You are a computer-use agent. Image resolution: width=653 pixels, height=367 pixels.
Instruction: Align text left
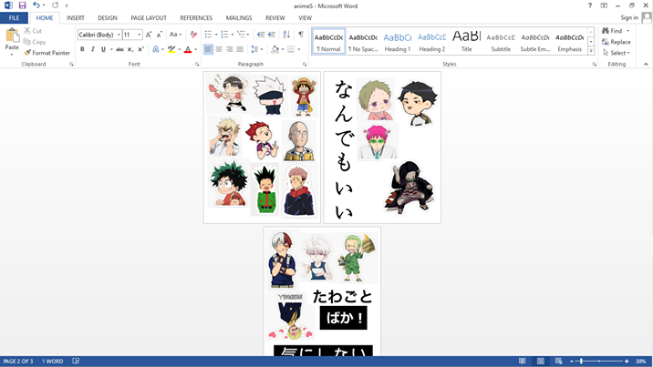point(208,49)
